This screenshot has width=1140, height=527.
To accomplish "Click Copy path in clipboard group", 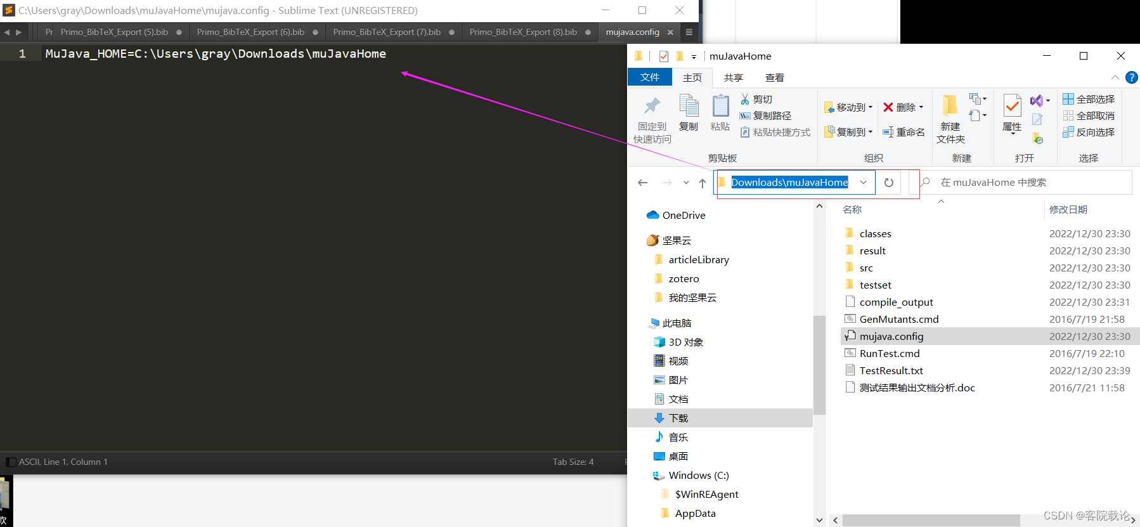I will tap(766, 115).
